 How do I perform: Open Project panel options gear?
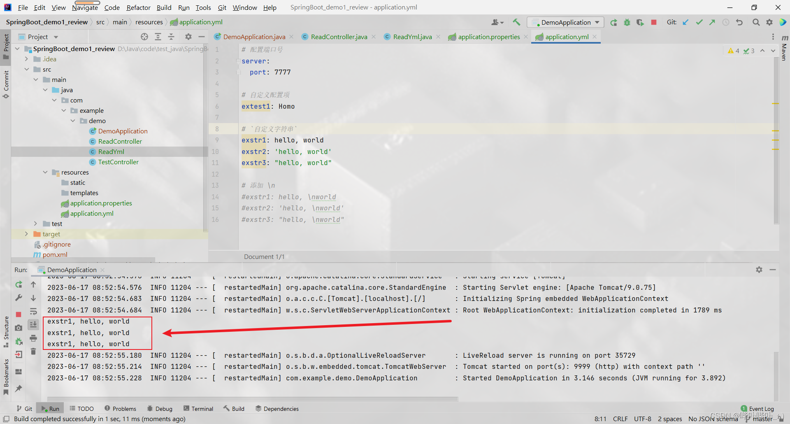coord(188,37)
